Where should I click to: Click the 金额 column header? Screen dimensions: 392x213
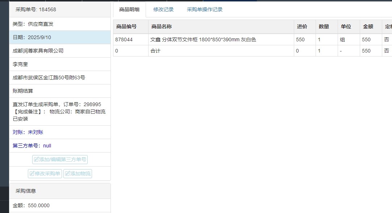368,26
